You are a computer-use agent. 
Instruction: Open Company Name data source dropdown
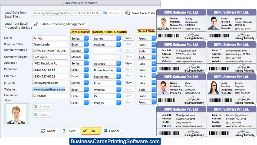[x=80, y=51]
